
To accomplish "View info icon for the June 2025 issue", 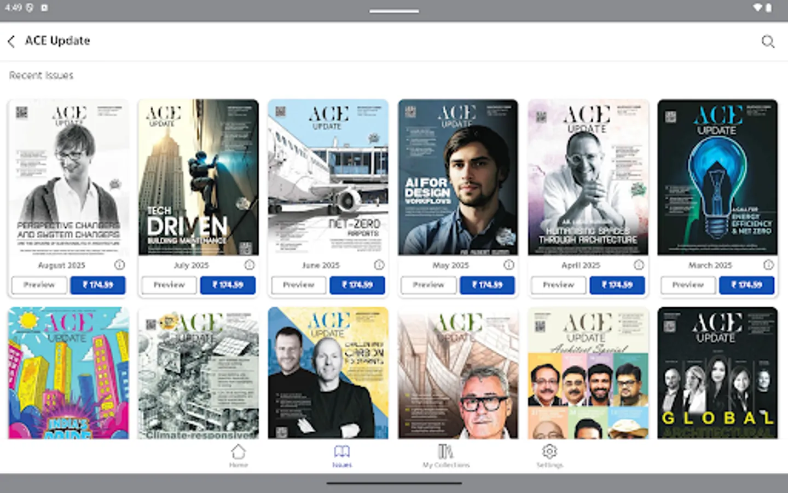I will (379, 265).
